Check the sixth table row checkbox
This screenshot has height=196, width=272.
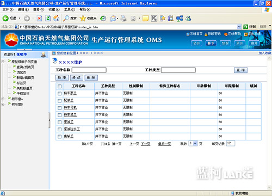click(59, 130)
